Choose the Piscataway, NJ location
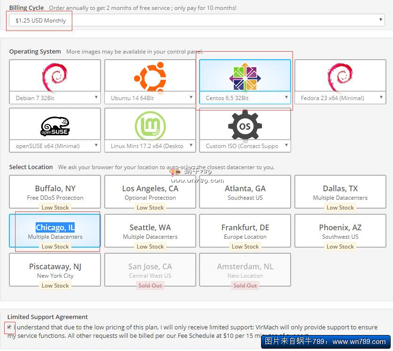The width and height of the screenshot is (393, 351). pos(55,270)
